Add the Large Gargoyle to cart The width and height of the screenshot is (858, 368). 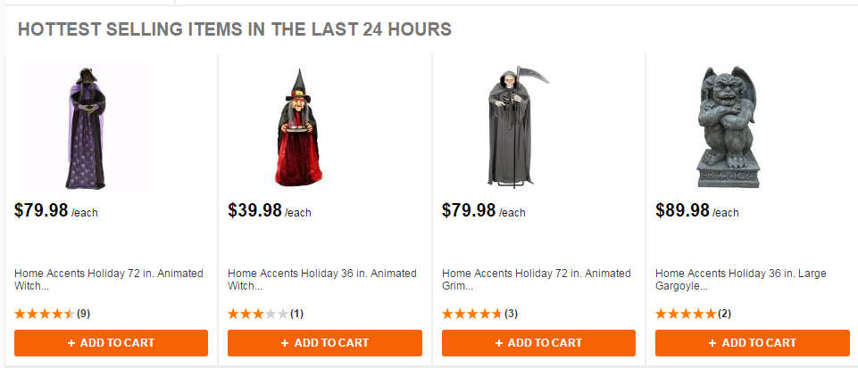[x=752, y=343]
